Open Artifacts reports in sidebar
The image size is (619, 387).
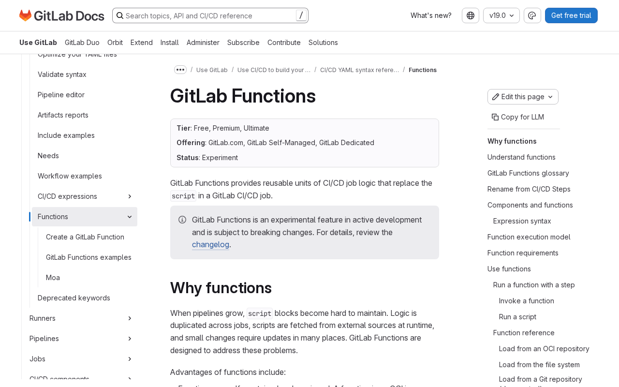pos(63,115)
